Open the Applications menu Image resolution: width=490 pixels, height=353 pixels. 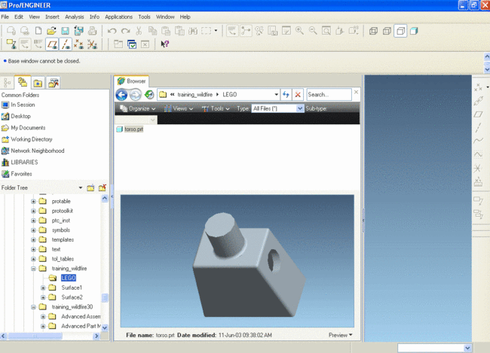click(119, 17)
